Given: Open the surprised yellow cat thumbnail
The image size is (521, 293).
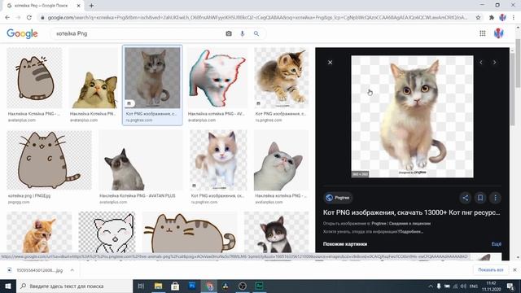Looking at the screenshot, I should pos(94,78).
